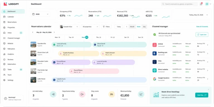Click the Today button in the calendar
This screenshot has width=214, height=107.
pyautogui.click(x=119, y=27)
